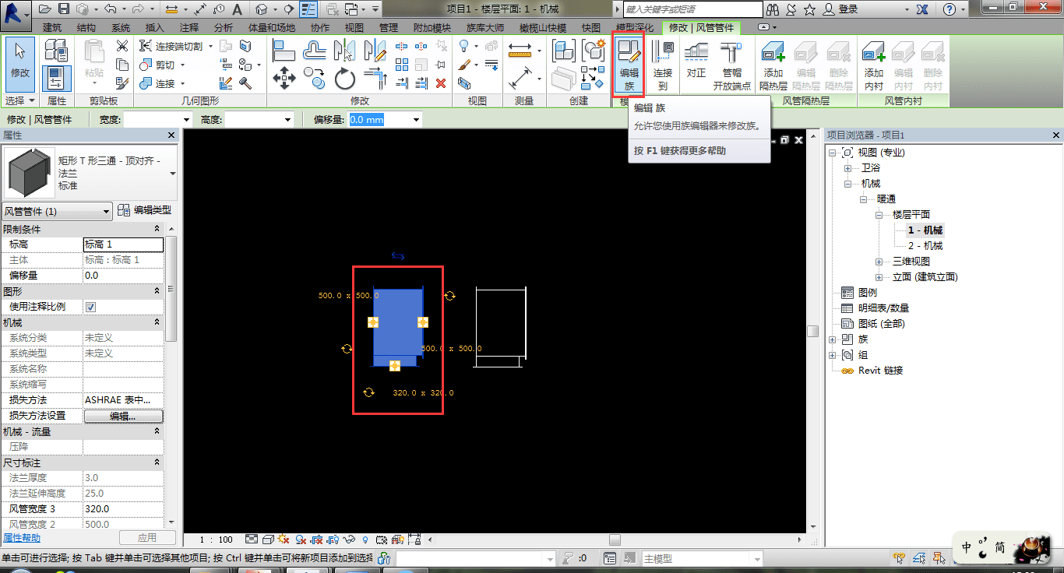Screen dimensions: 1064x573
Task: Click the 编辑... button for 损失方法设置
Action: point(123,416)
